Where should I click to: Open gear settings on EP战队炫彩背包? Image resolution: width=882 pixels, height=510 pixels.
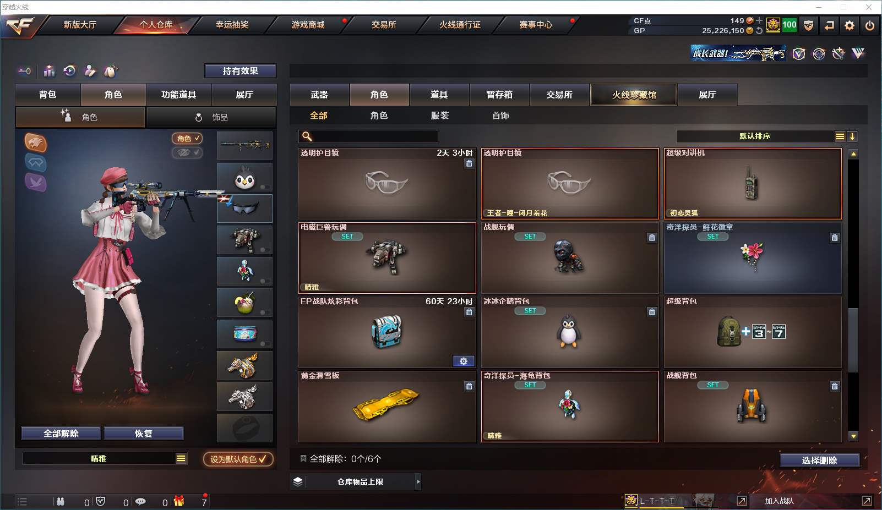coord(464,361)
